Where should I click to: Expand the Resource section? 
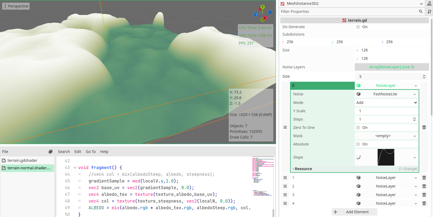[355, 169]
